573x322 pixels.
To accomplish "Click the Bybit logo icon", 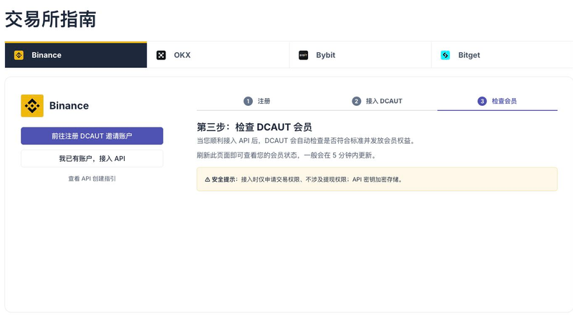I will coord(303,55).
